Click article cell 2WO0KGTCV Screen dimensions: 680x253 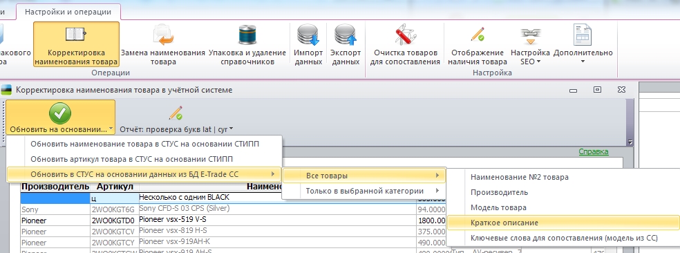point(115,232)
